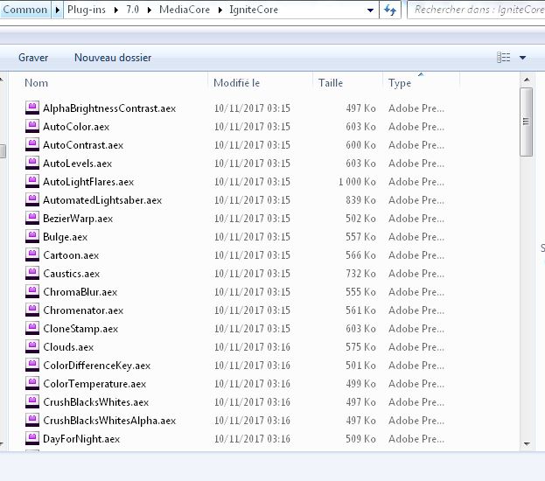Open the address bar history dropdown
Screen dimensions: 545x481
click(x=371, y=10)
